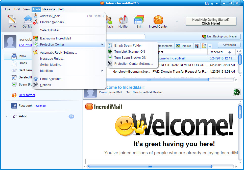This screenshot has width=244, height=170.
Task: Click the Drafts folder icon
Action: 14,63
